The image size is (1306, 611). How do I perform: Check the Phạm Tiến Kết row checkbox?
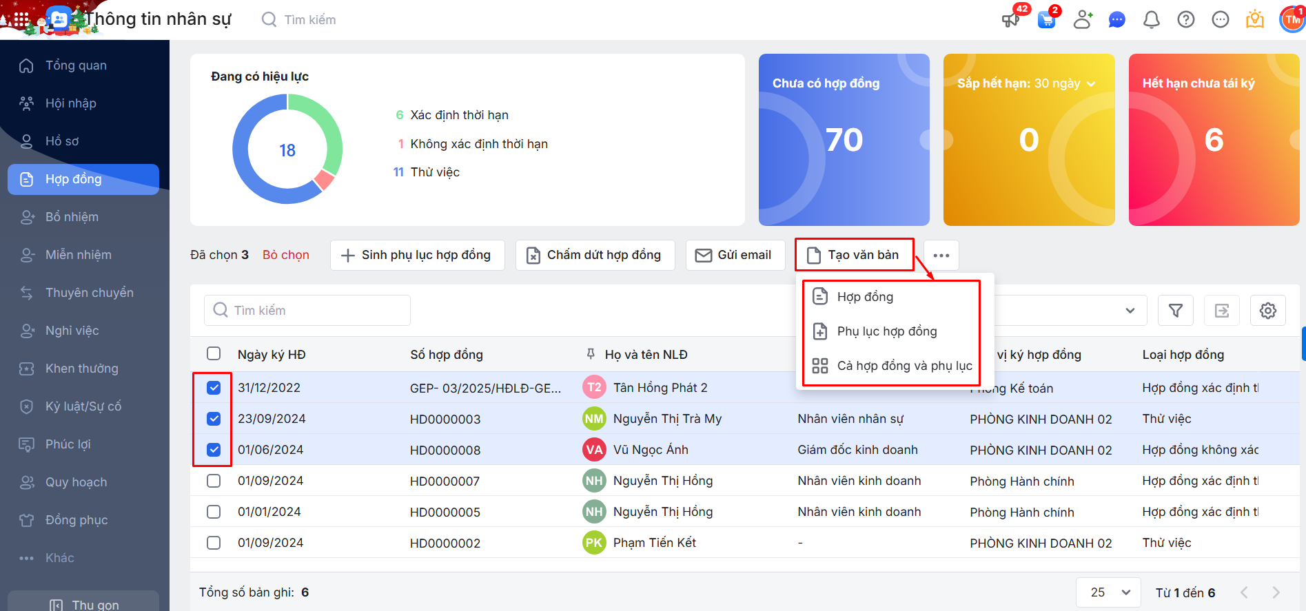[214, 543]
